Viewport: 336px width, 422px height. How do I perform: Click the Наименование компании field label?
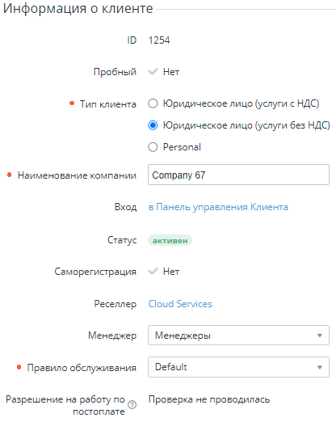77,175
